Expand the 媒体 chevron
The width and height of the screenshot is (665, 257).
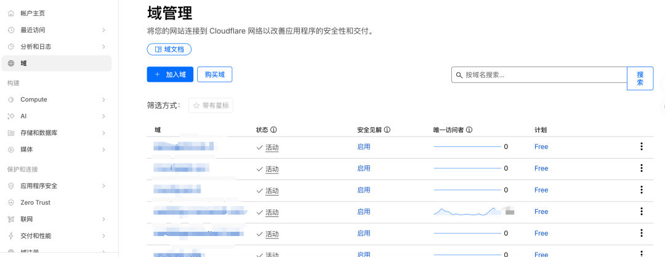(x=104, y=149)
